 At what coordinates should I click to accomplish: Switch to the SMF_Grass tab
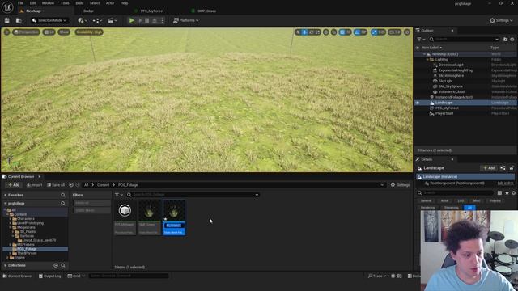coord(206,11)
